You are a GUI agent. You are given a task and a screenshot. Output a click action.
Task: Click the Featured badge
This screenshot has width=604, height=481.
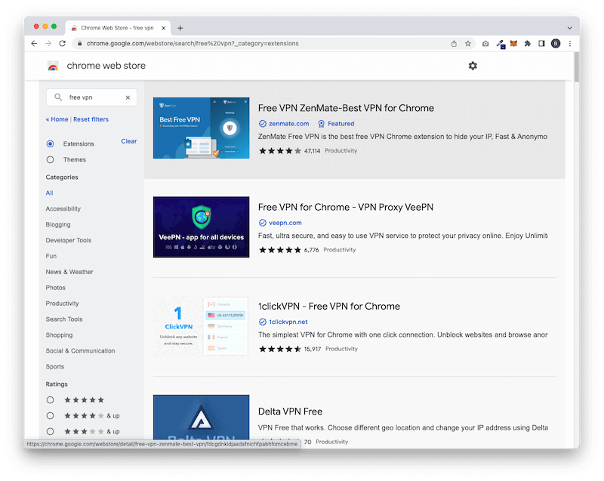336,124
